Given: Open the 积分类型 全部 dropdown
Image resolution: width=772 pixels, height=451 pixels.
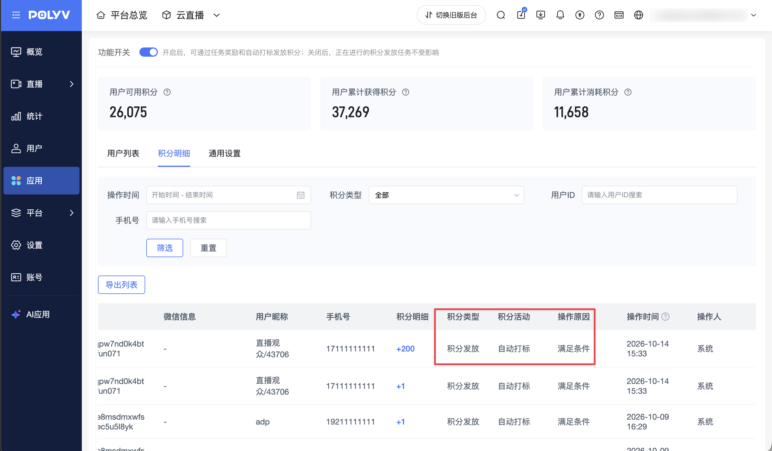Looking at the screenshot, I should tap(446, 195).
